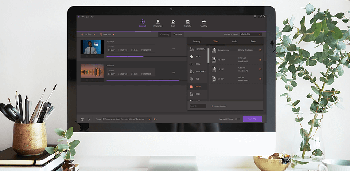Open the output folder icon

click(155, 119)
